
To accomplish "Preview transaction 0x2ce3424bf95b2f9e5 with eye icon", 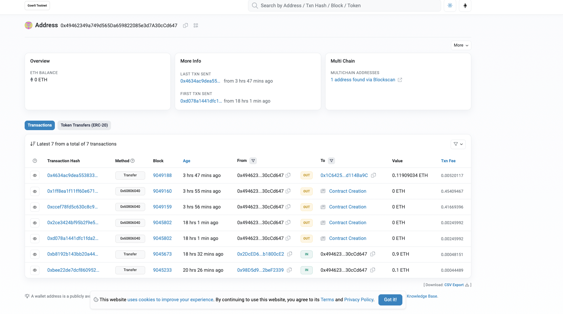I will pyautogui.click(x=35, y=223).
